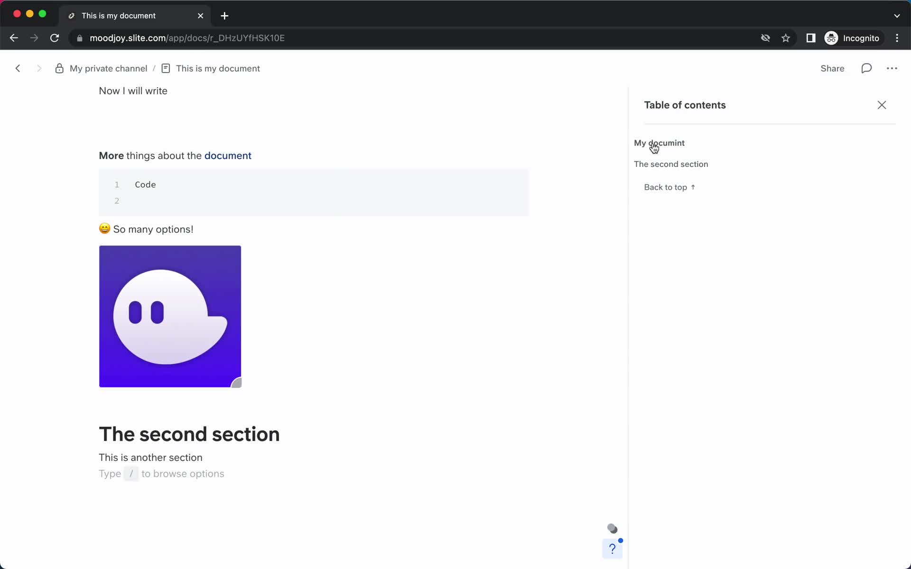
Task: Expand 'My private channel' breadcrumb item
Action: click(108, 68)
